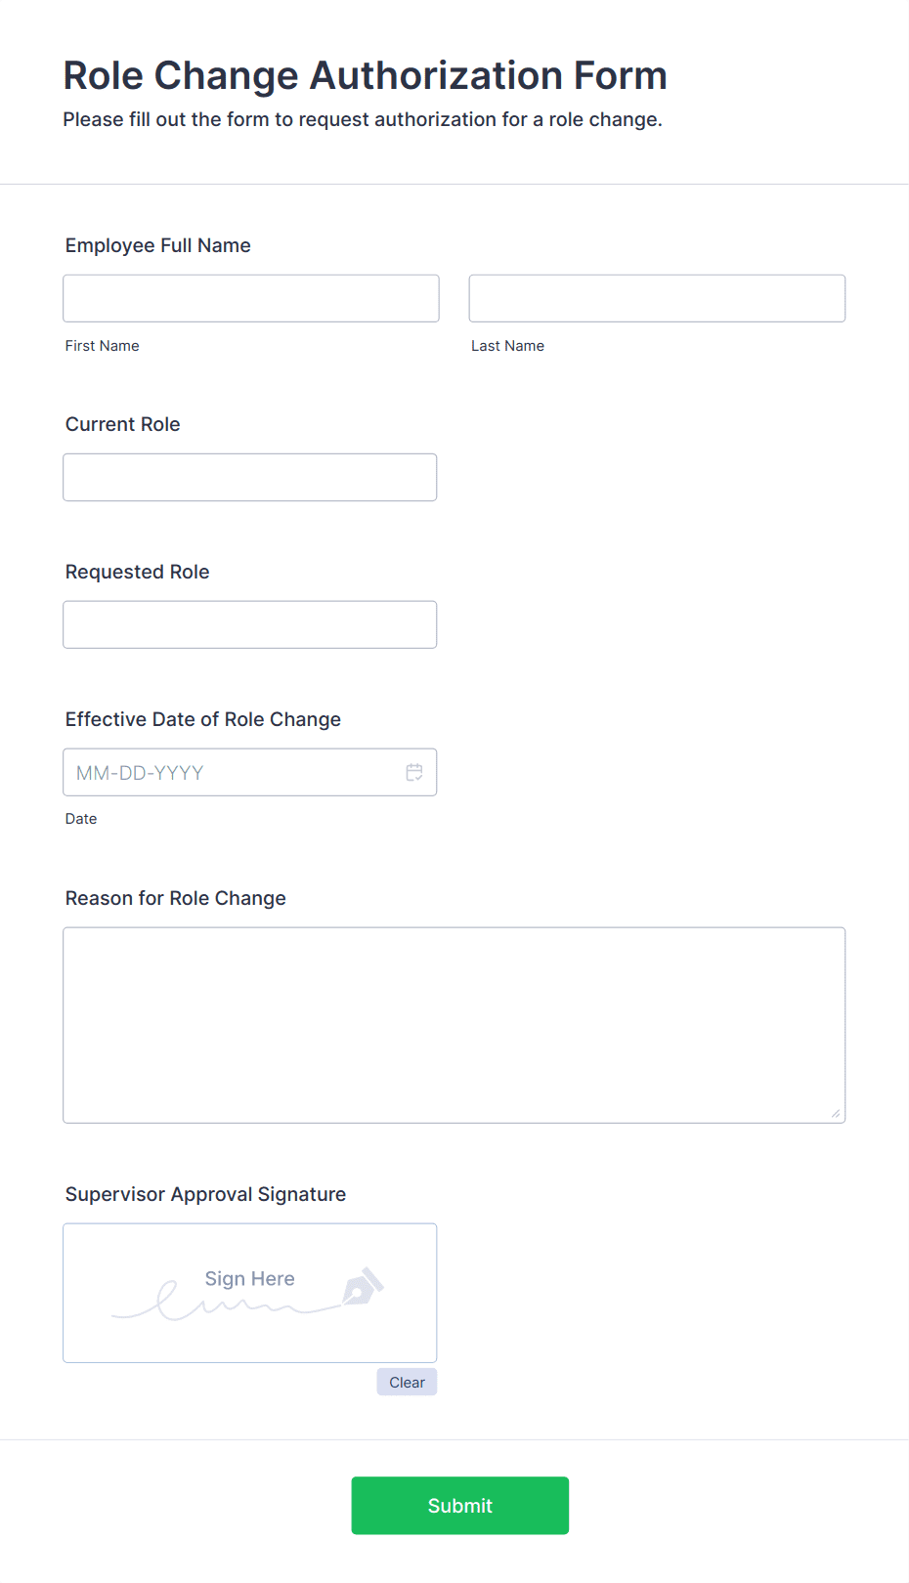Click the Requested Role label
Screen dimensions: 909x1583
138,572
